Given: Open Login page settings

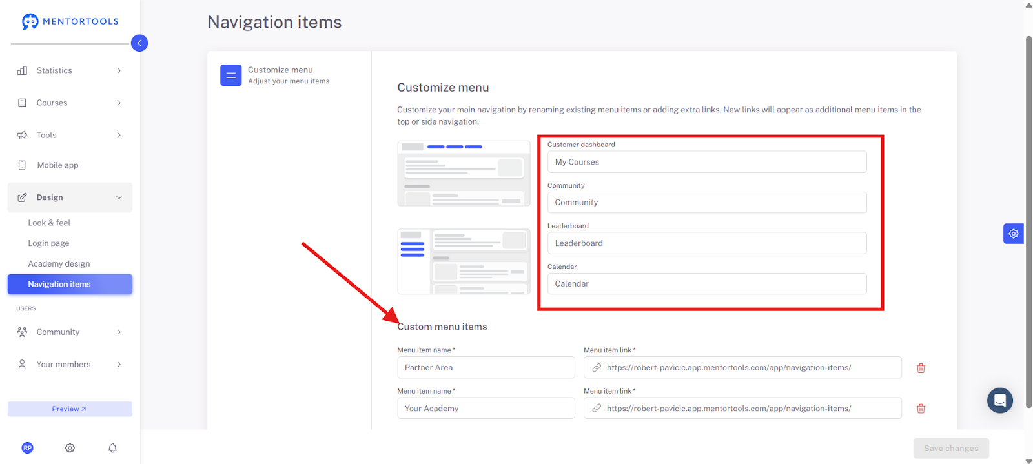Looking at the screenshot, I should pos(48,243).
